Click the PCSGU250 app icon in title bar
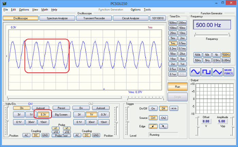 [x=4, y=3]
